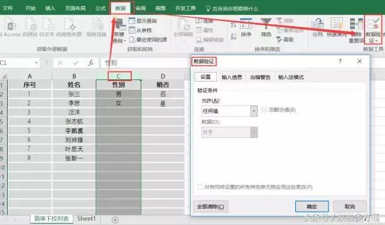Viewport: 385px width, 225px height.
Task: Switch to the 输入法模式 dialog tab
Action: [291, 77]
